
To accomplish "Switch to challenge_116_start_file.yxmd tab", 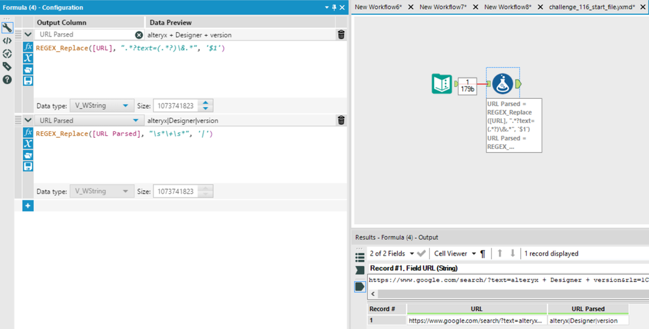I will 592,7.
